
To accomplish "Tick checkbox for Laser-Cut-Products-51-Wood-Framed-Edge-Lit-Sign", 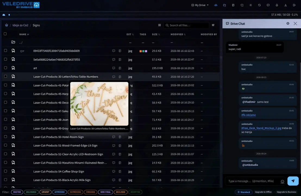I will tap(5, 145).
